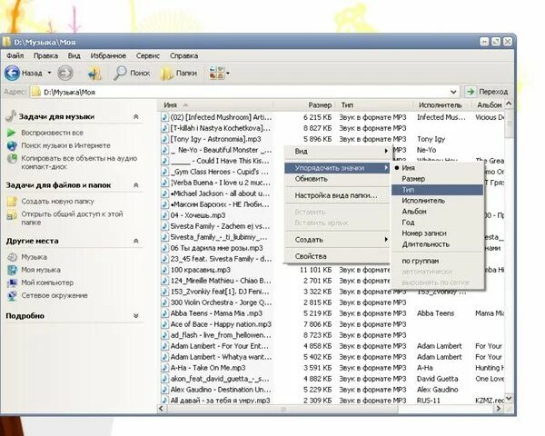Select Размер in the arrange submenu
Viewport: 545px width, 436px height.
click(437, 179)
